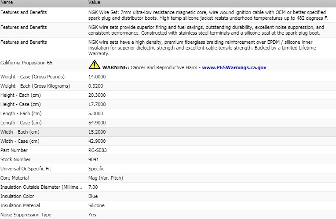Screen dimensions: 336x219
Task: Select the value 14.0000
Action: [97, 77]
